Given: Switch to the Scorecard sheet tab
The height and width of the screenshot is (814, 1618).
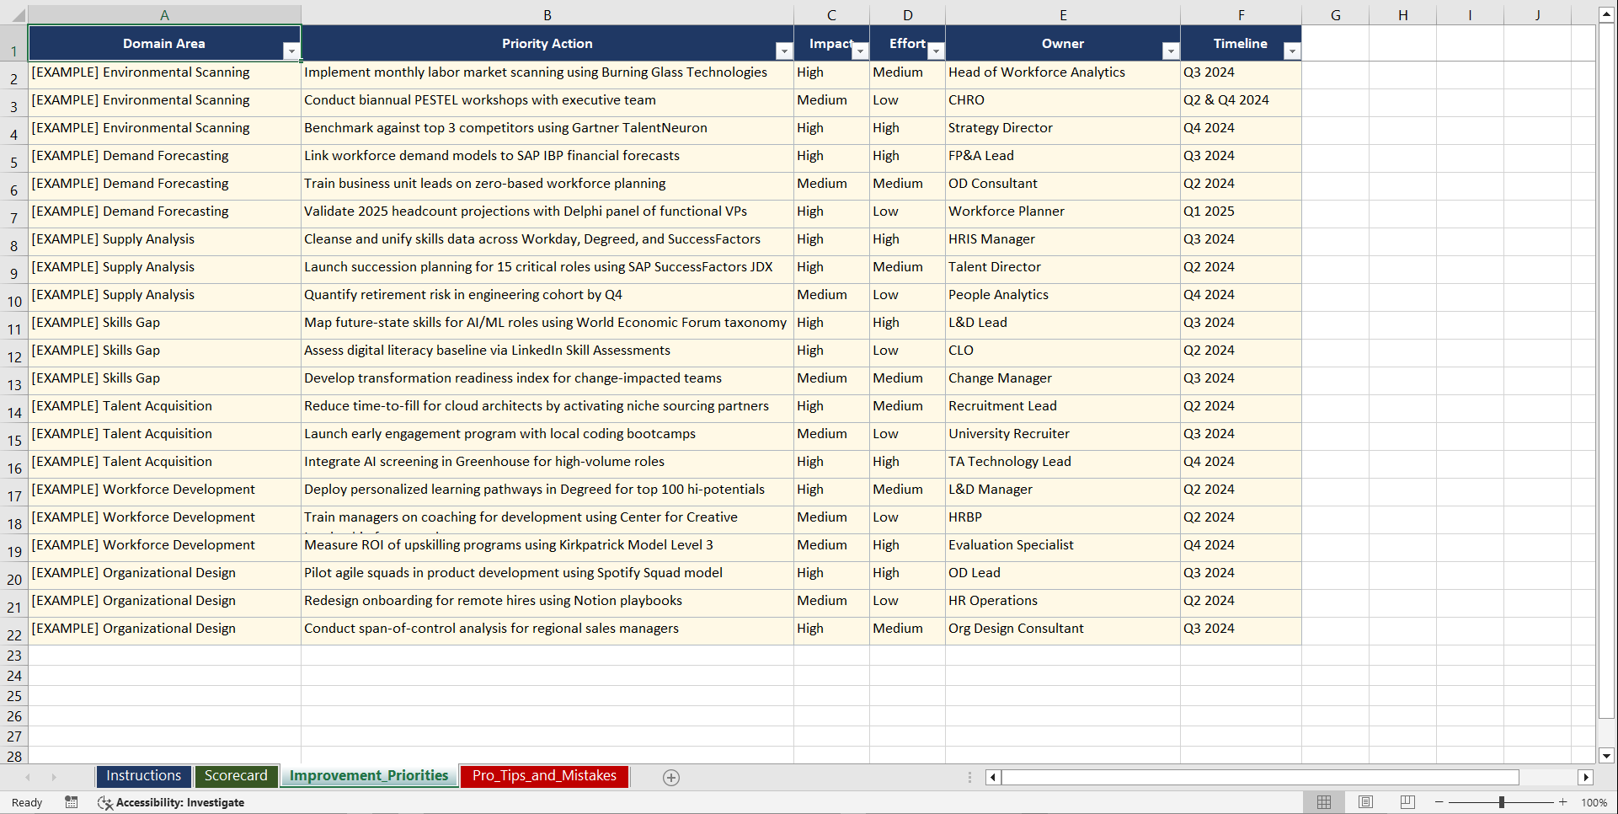Looking at the screenshot, I should (x=236, y=775).
